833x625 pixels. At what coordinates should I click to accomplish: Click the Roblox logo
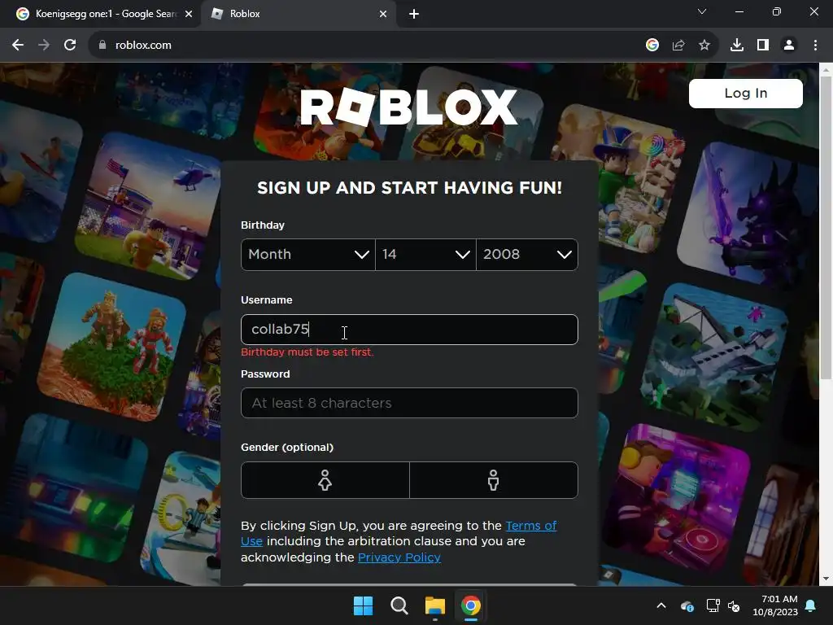click(408, 107)
